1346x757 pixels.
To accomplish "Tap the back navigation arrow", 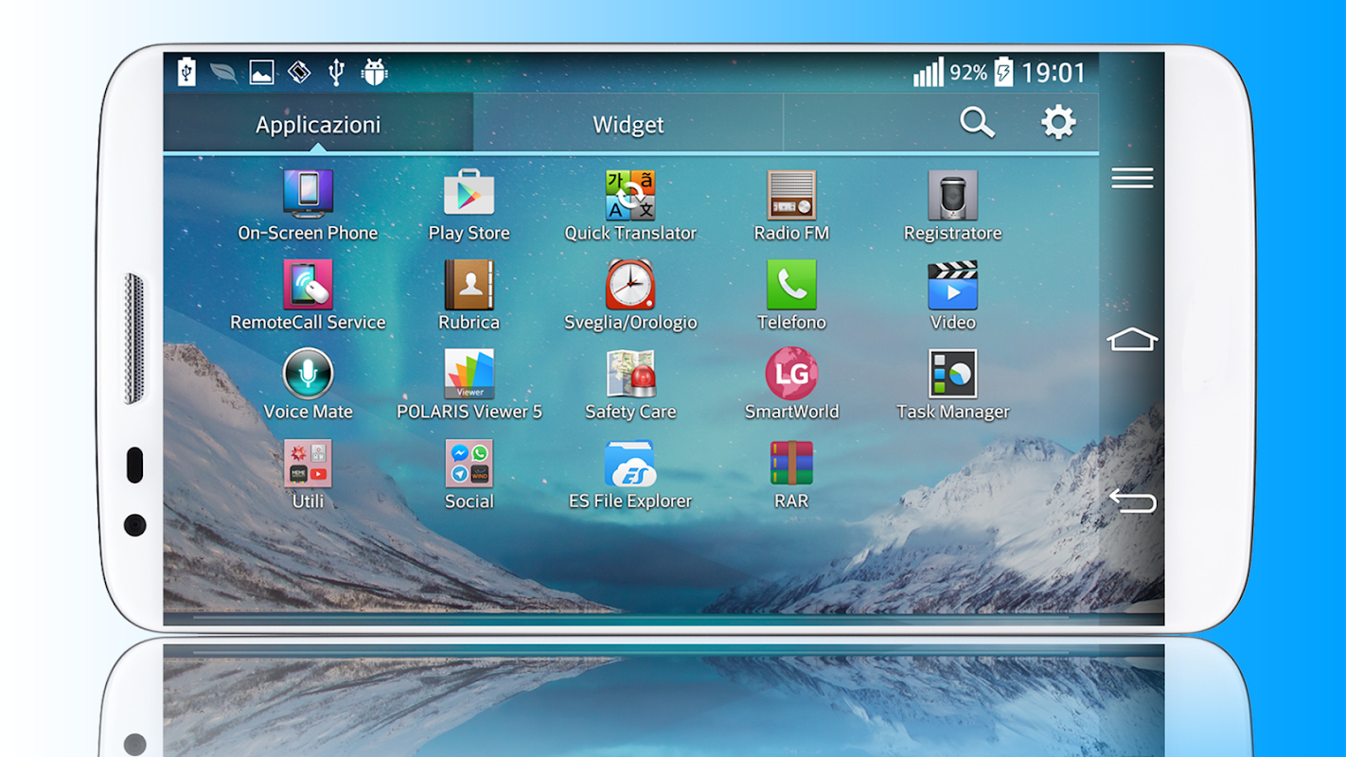I will coord(1132,500).
